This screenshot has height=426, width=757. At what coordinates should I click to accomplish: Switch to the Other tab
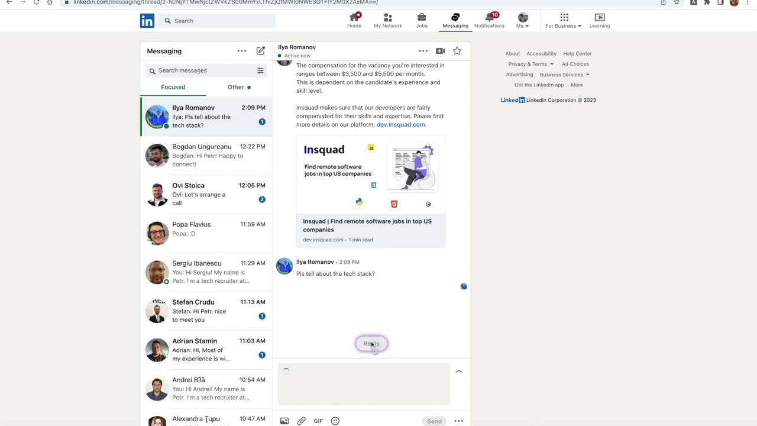tap(239, 87)
